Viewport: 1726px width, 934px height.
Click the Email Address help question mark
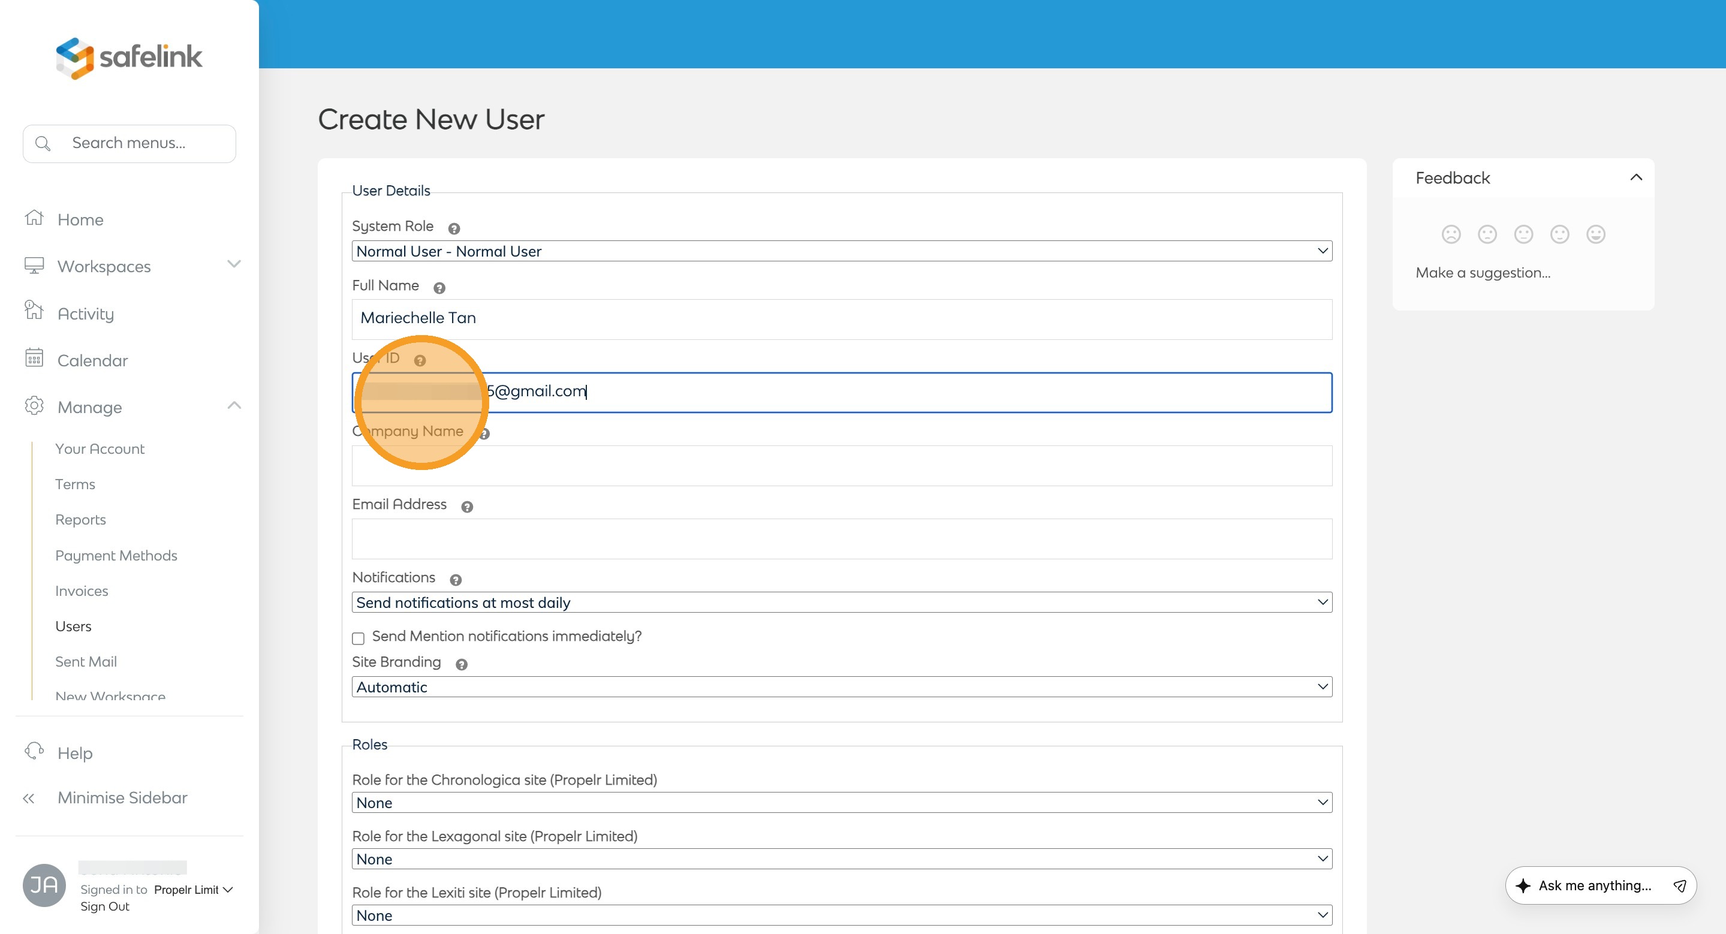[x=467, y=507]
